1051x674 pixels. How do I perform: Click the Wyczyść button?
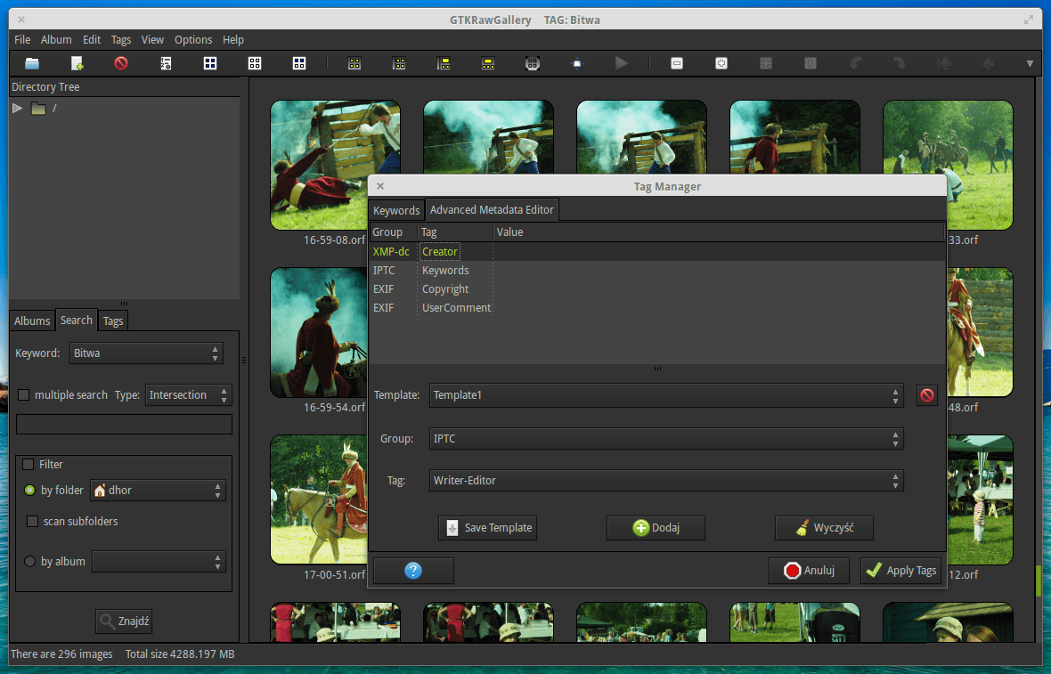[825, 528]
